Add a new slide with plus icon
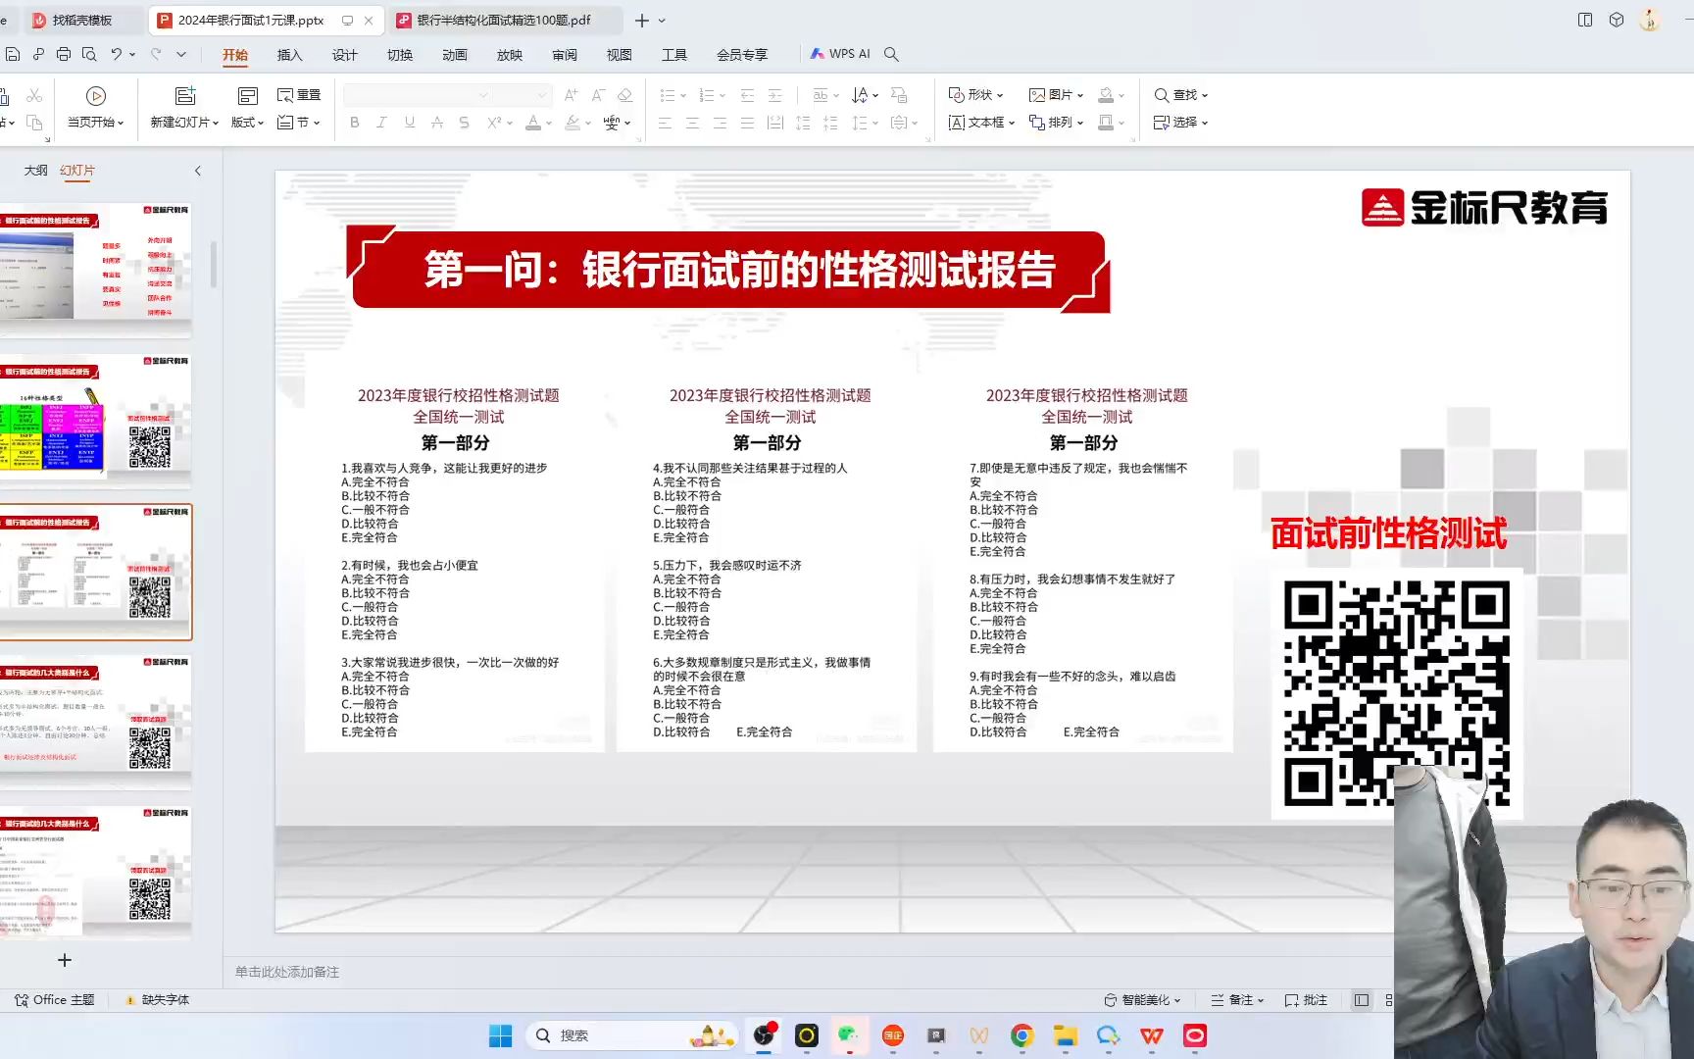Viewport: 1694px width, 1059px height. point(65,960)
